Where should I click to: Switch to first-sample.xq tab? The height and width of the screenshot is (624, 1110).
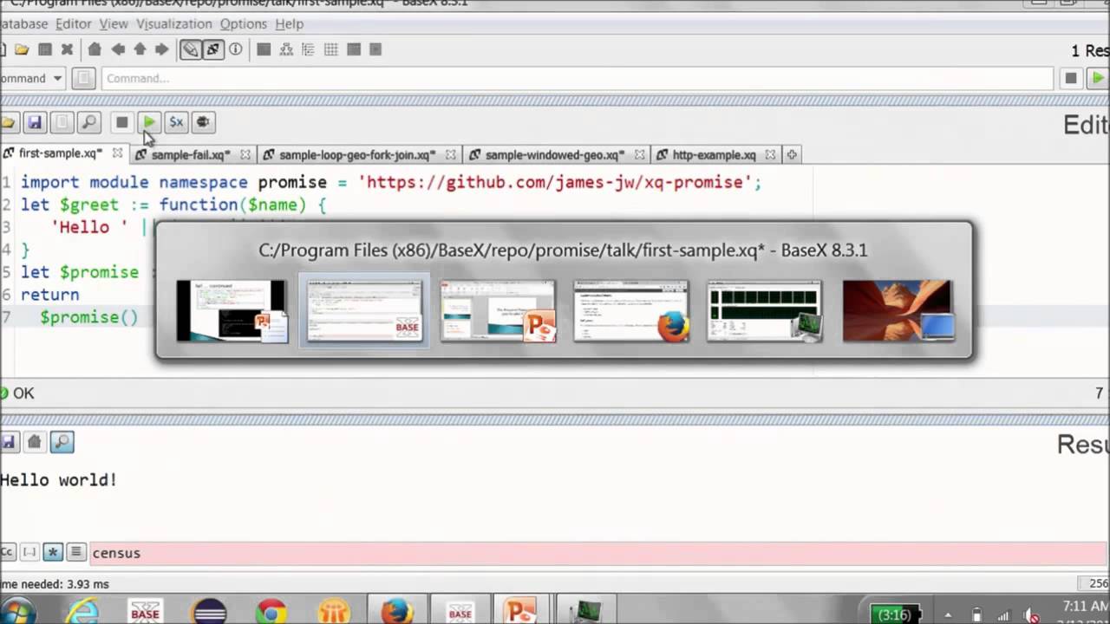(60, 153)
